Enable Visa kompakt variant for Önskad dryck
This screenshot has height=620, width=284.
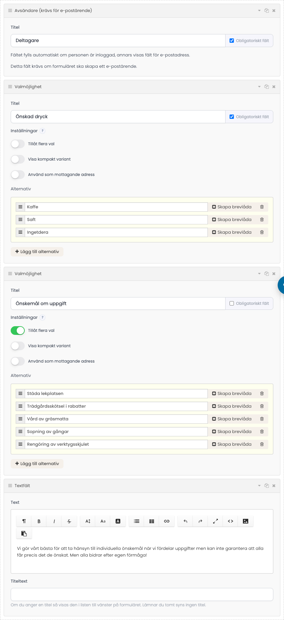coord(18,159)
